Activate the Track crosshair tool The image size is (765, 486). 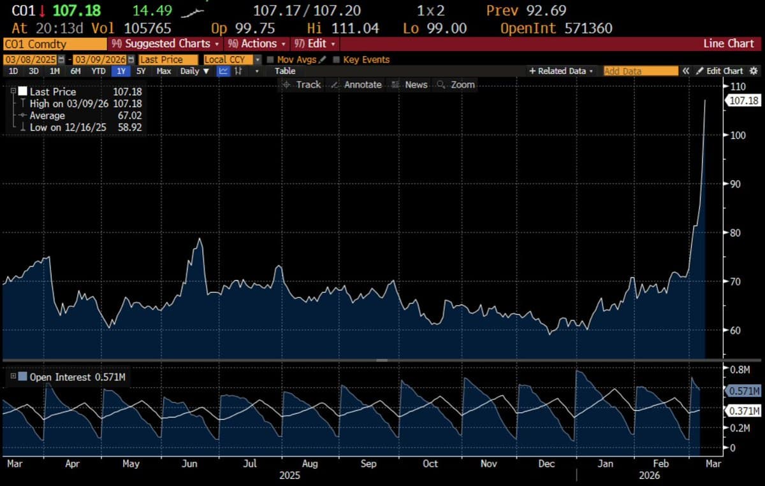(303, 84)
